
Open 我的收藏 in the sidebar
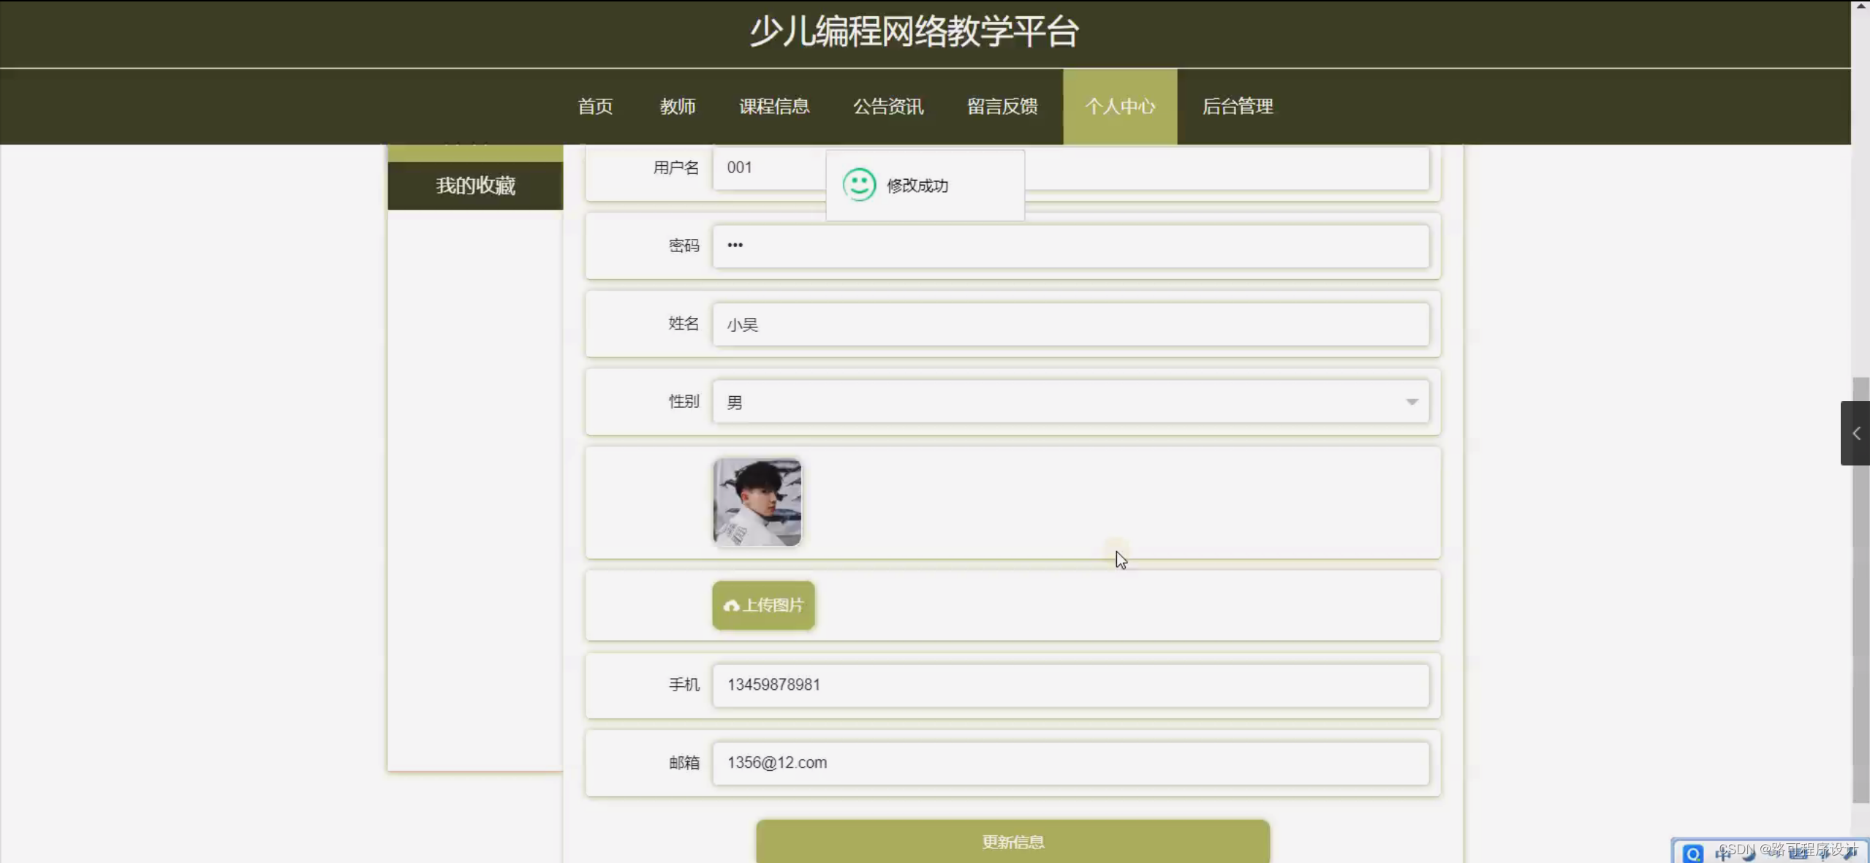(x=475, y=185)
